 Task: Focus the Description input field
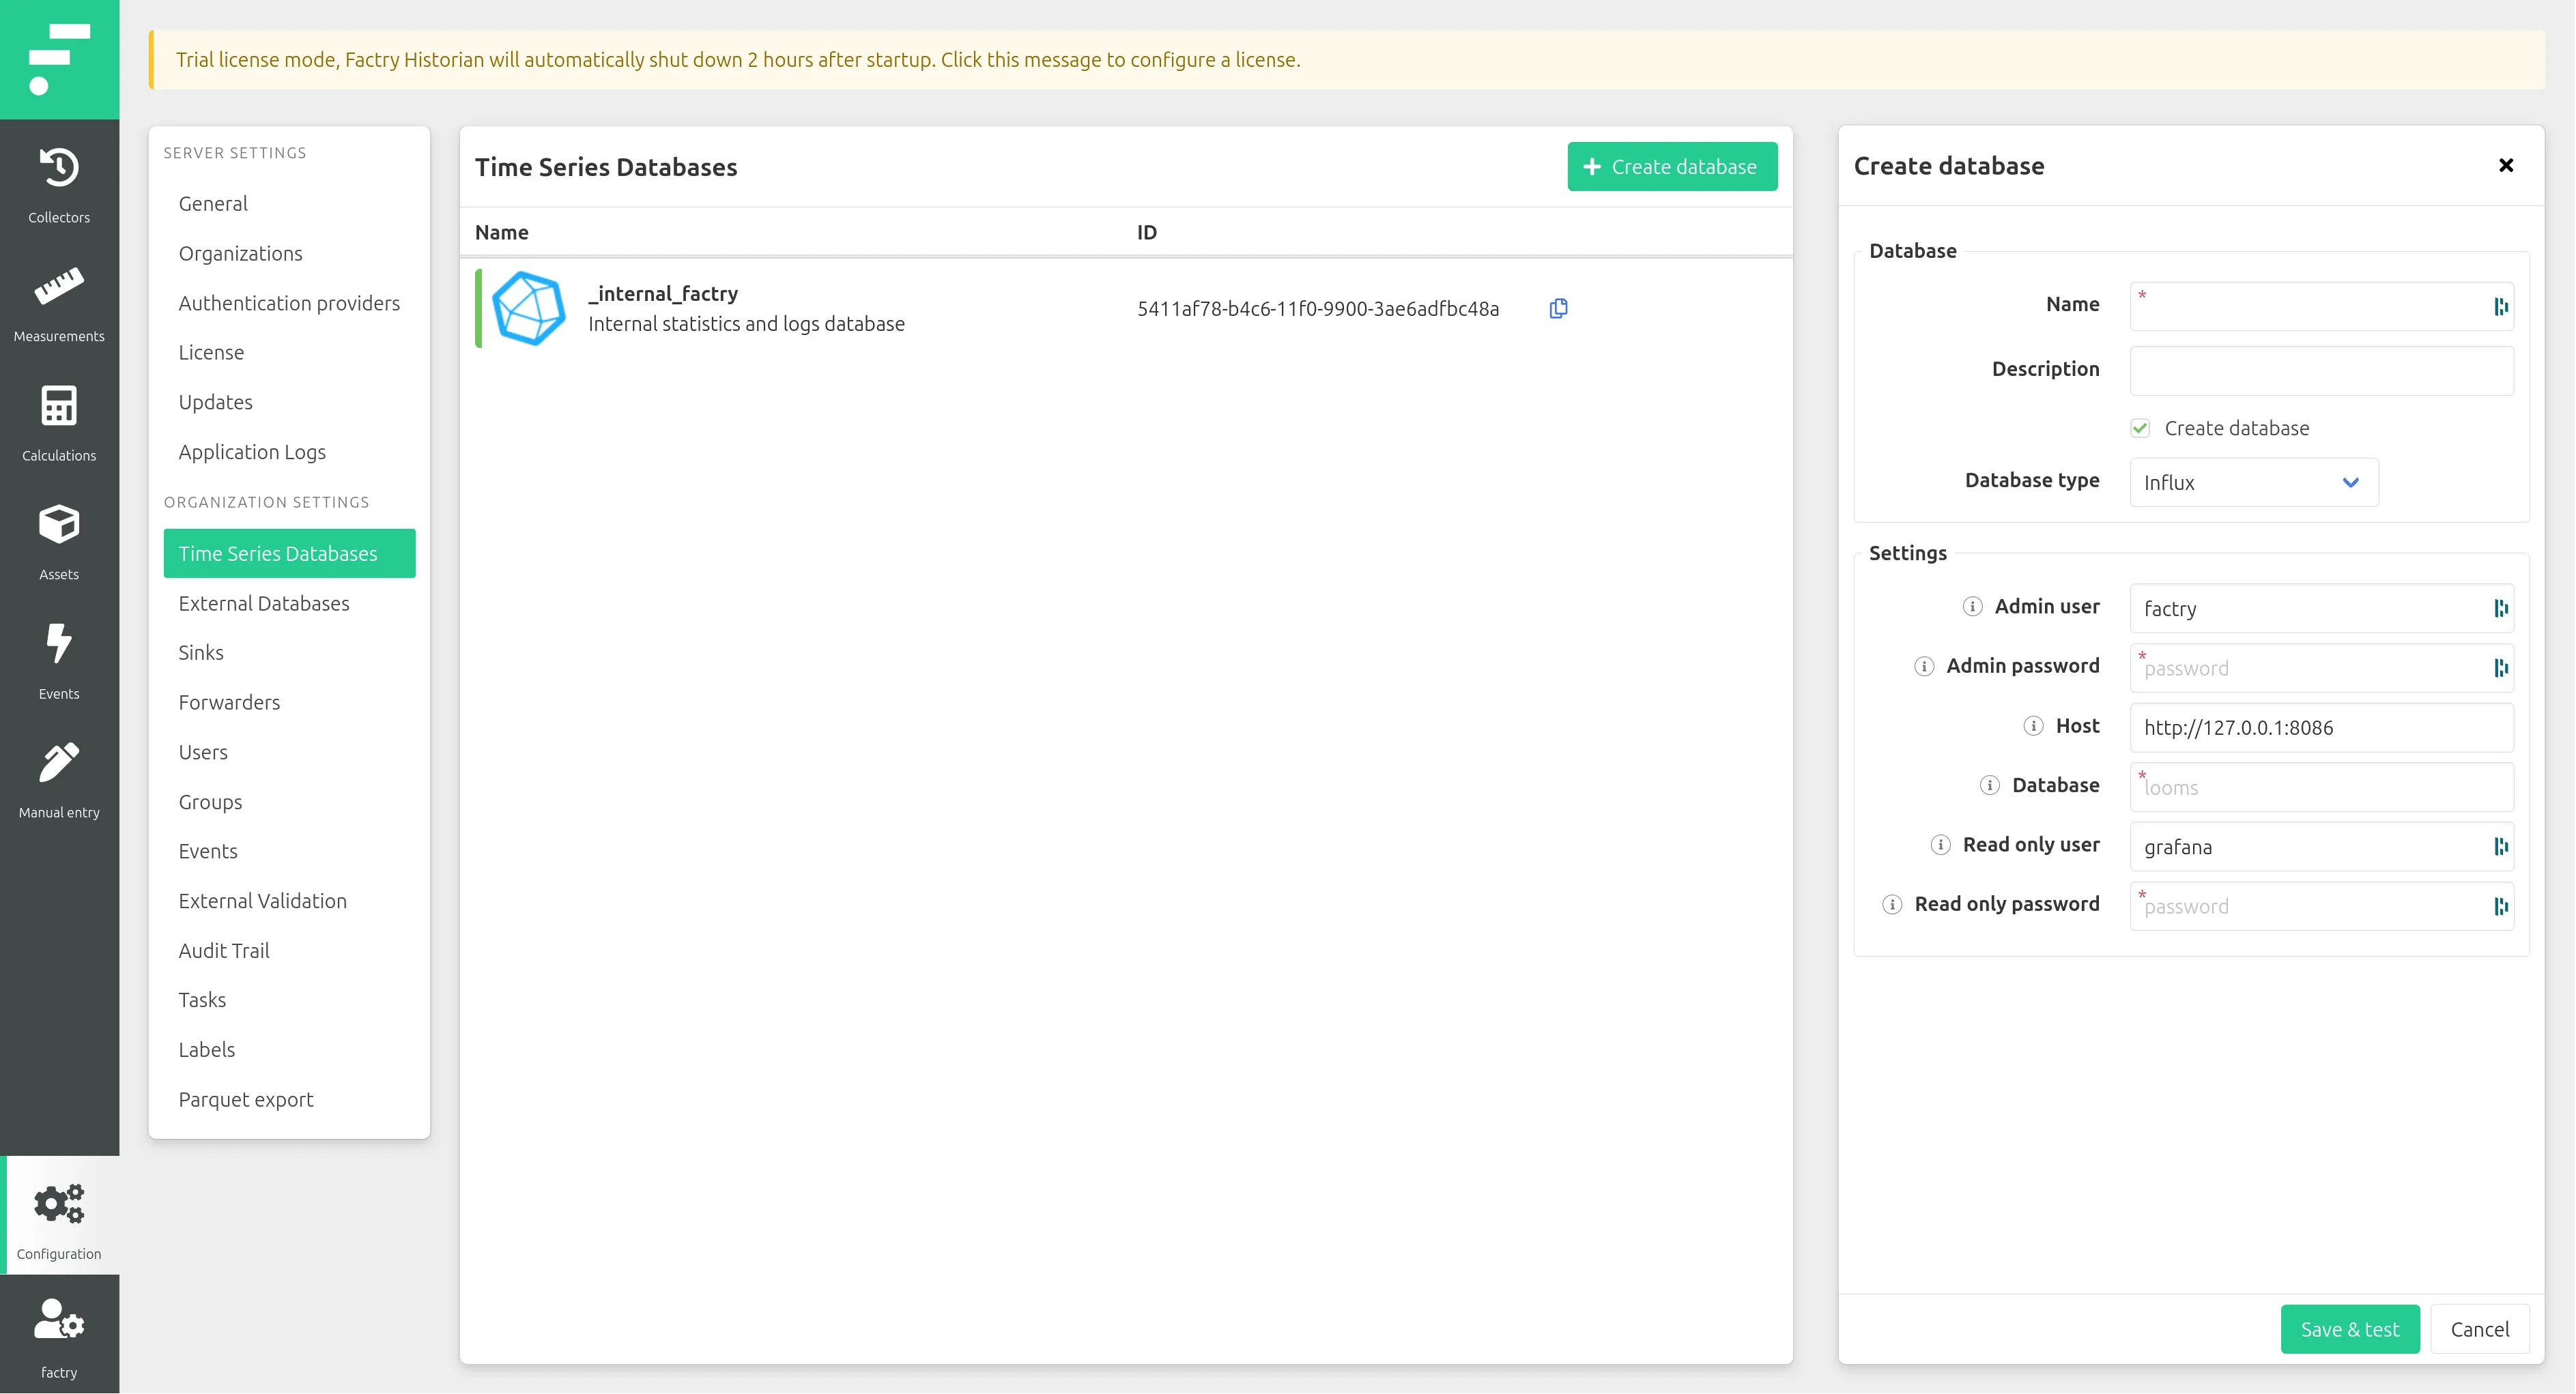coord(2321,370)
